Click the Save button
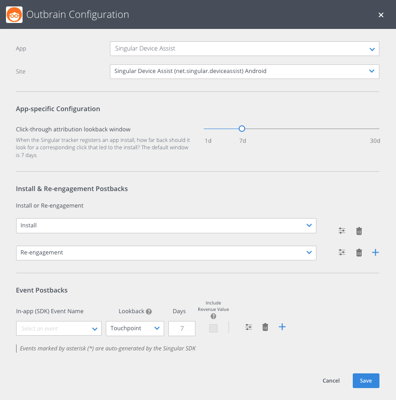 pos(366,381)
